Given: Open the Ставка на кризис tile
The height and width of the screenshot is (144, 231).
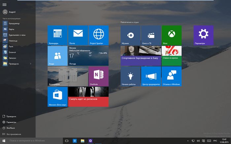Looking at the screenshot, I should (x=172, y=56).
